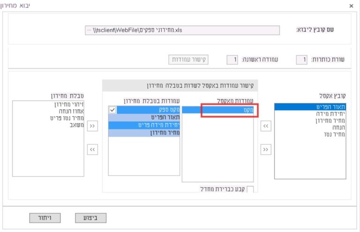Click the קישור עמודות button
This screenshot has height=232, width=360.
189,60
